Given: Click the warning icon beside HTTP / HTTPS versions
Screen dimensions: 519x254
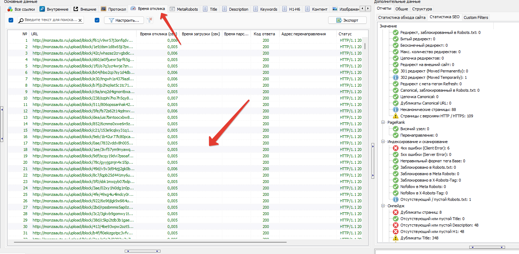Looking at the screenshot, I should pyautogui.click(x=396, y=116).
